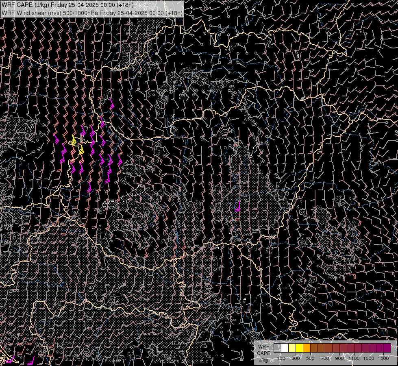Click the 500 legend tick label
The image size is (398, 366).
[x=310, y=358]
